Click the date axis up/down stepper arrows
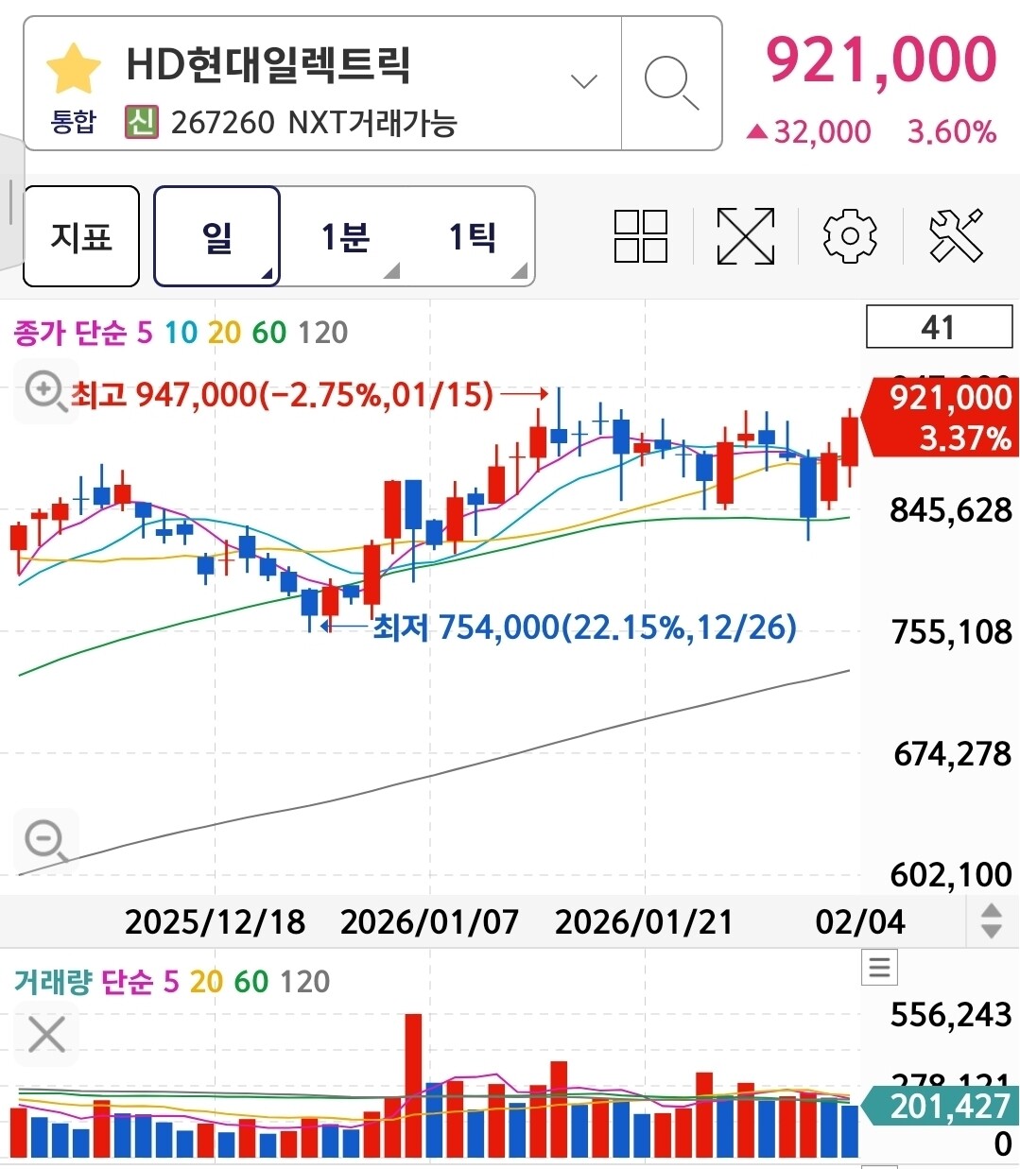1020x1169 pixels. [x=992, y=920]
